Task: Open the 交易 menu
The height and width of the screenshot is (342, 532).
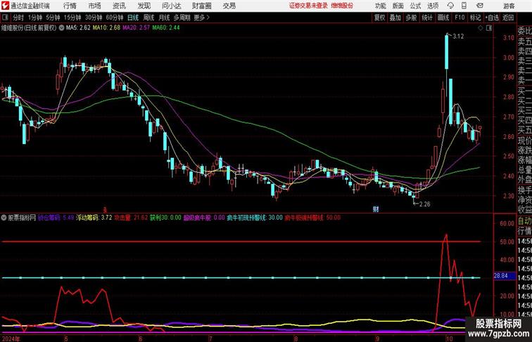Action: pyautogui.click(x=229, y=6)
